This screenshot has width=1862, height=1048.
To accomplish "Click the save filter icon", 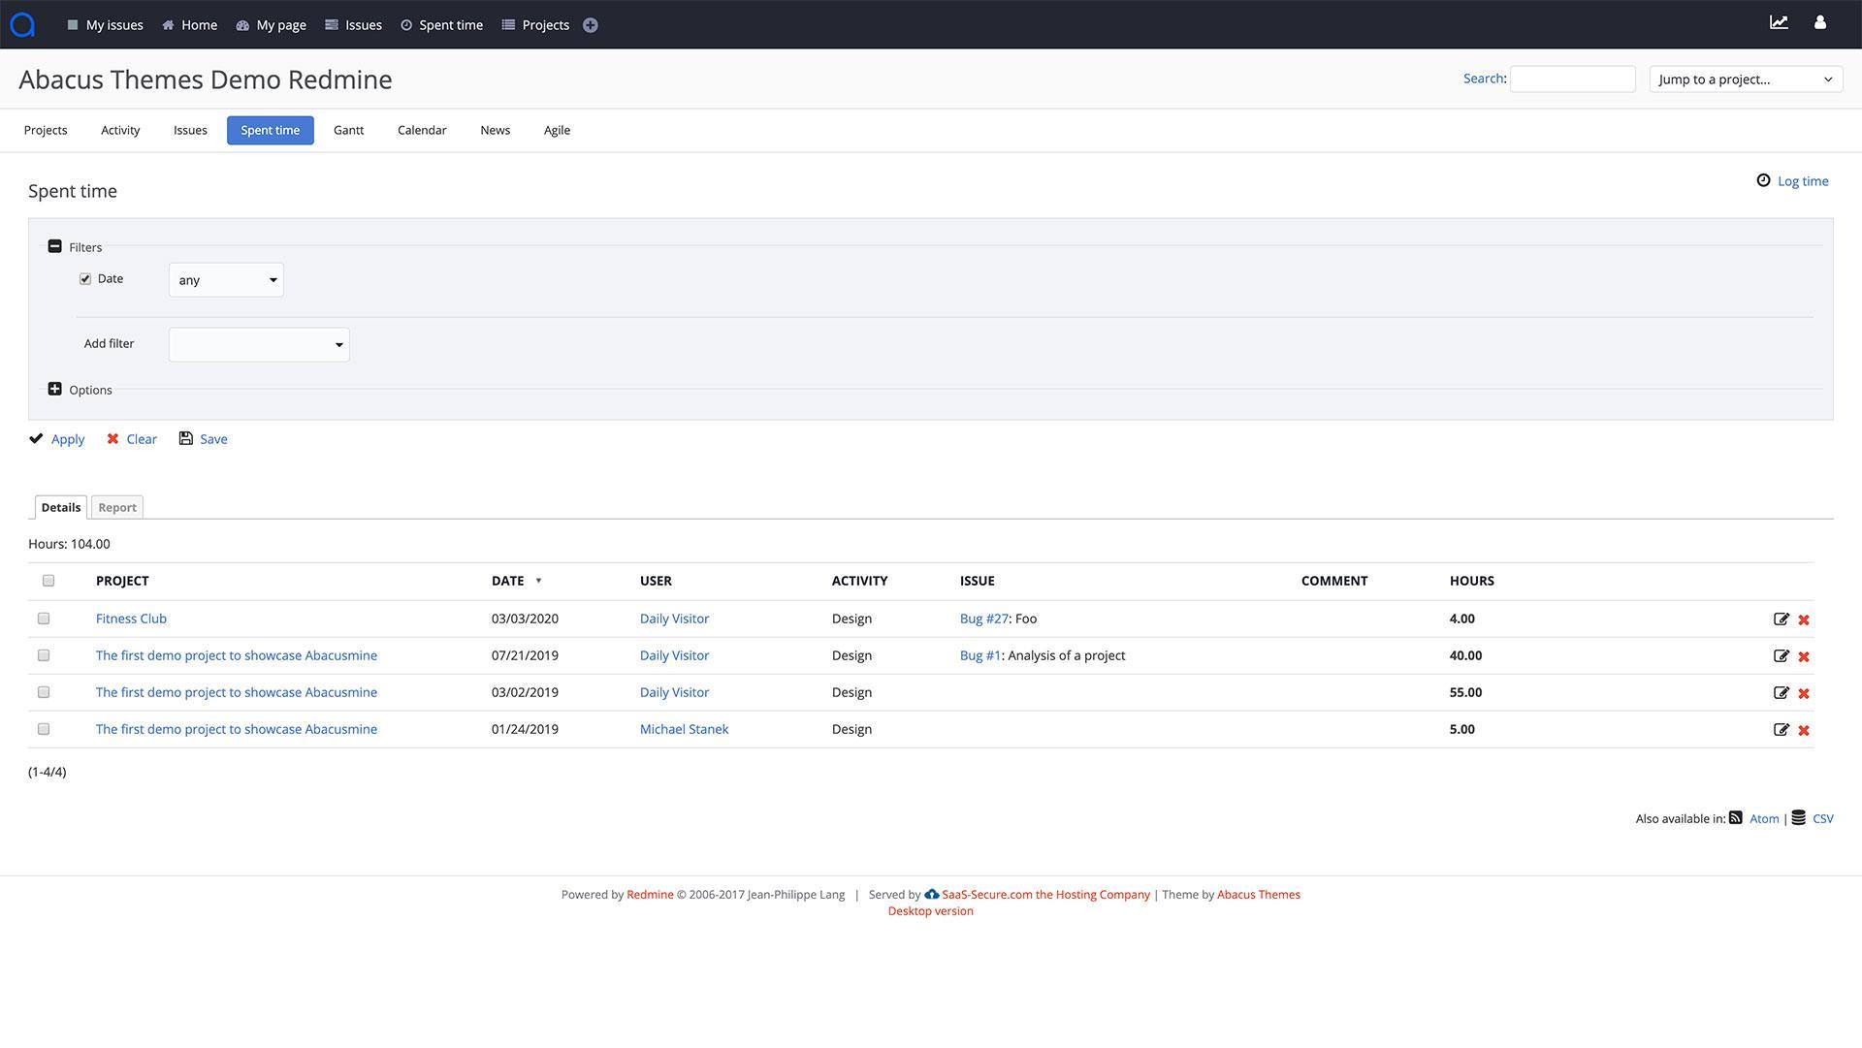I will tap(184, 438).
